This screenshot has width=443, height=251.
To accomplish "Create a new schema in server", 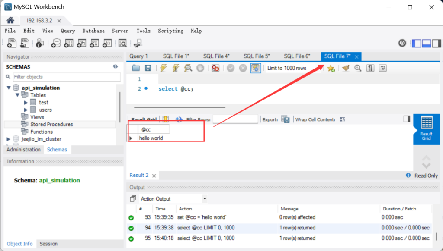I will coord(56,43).
